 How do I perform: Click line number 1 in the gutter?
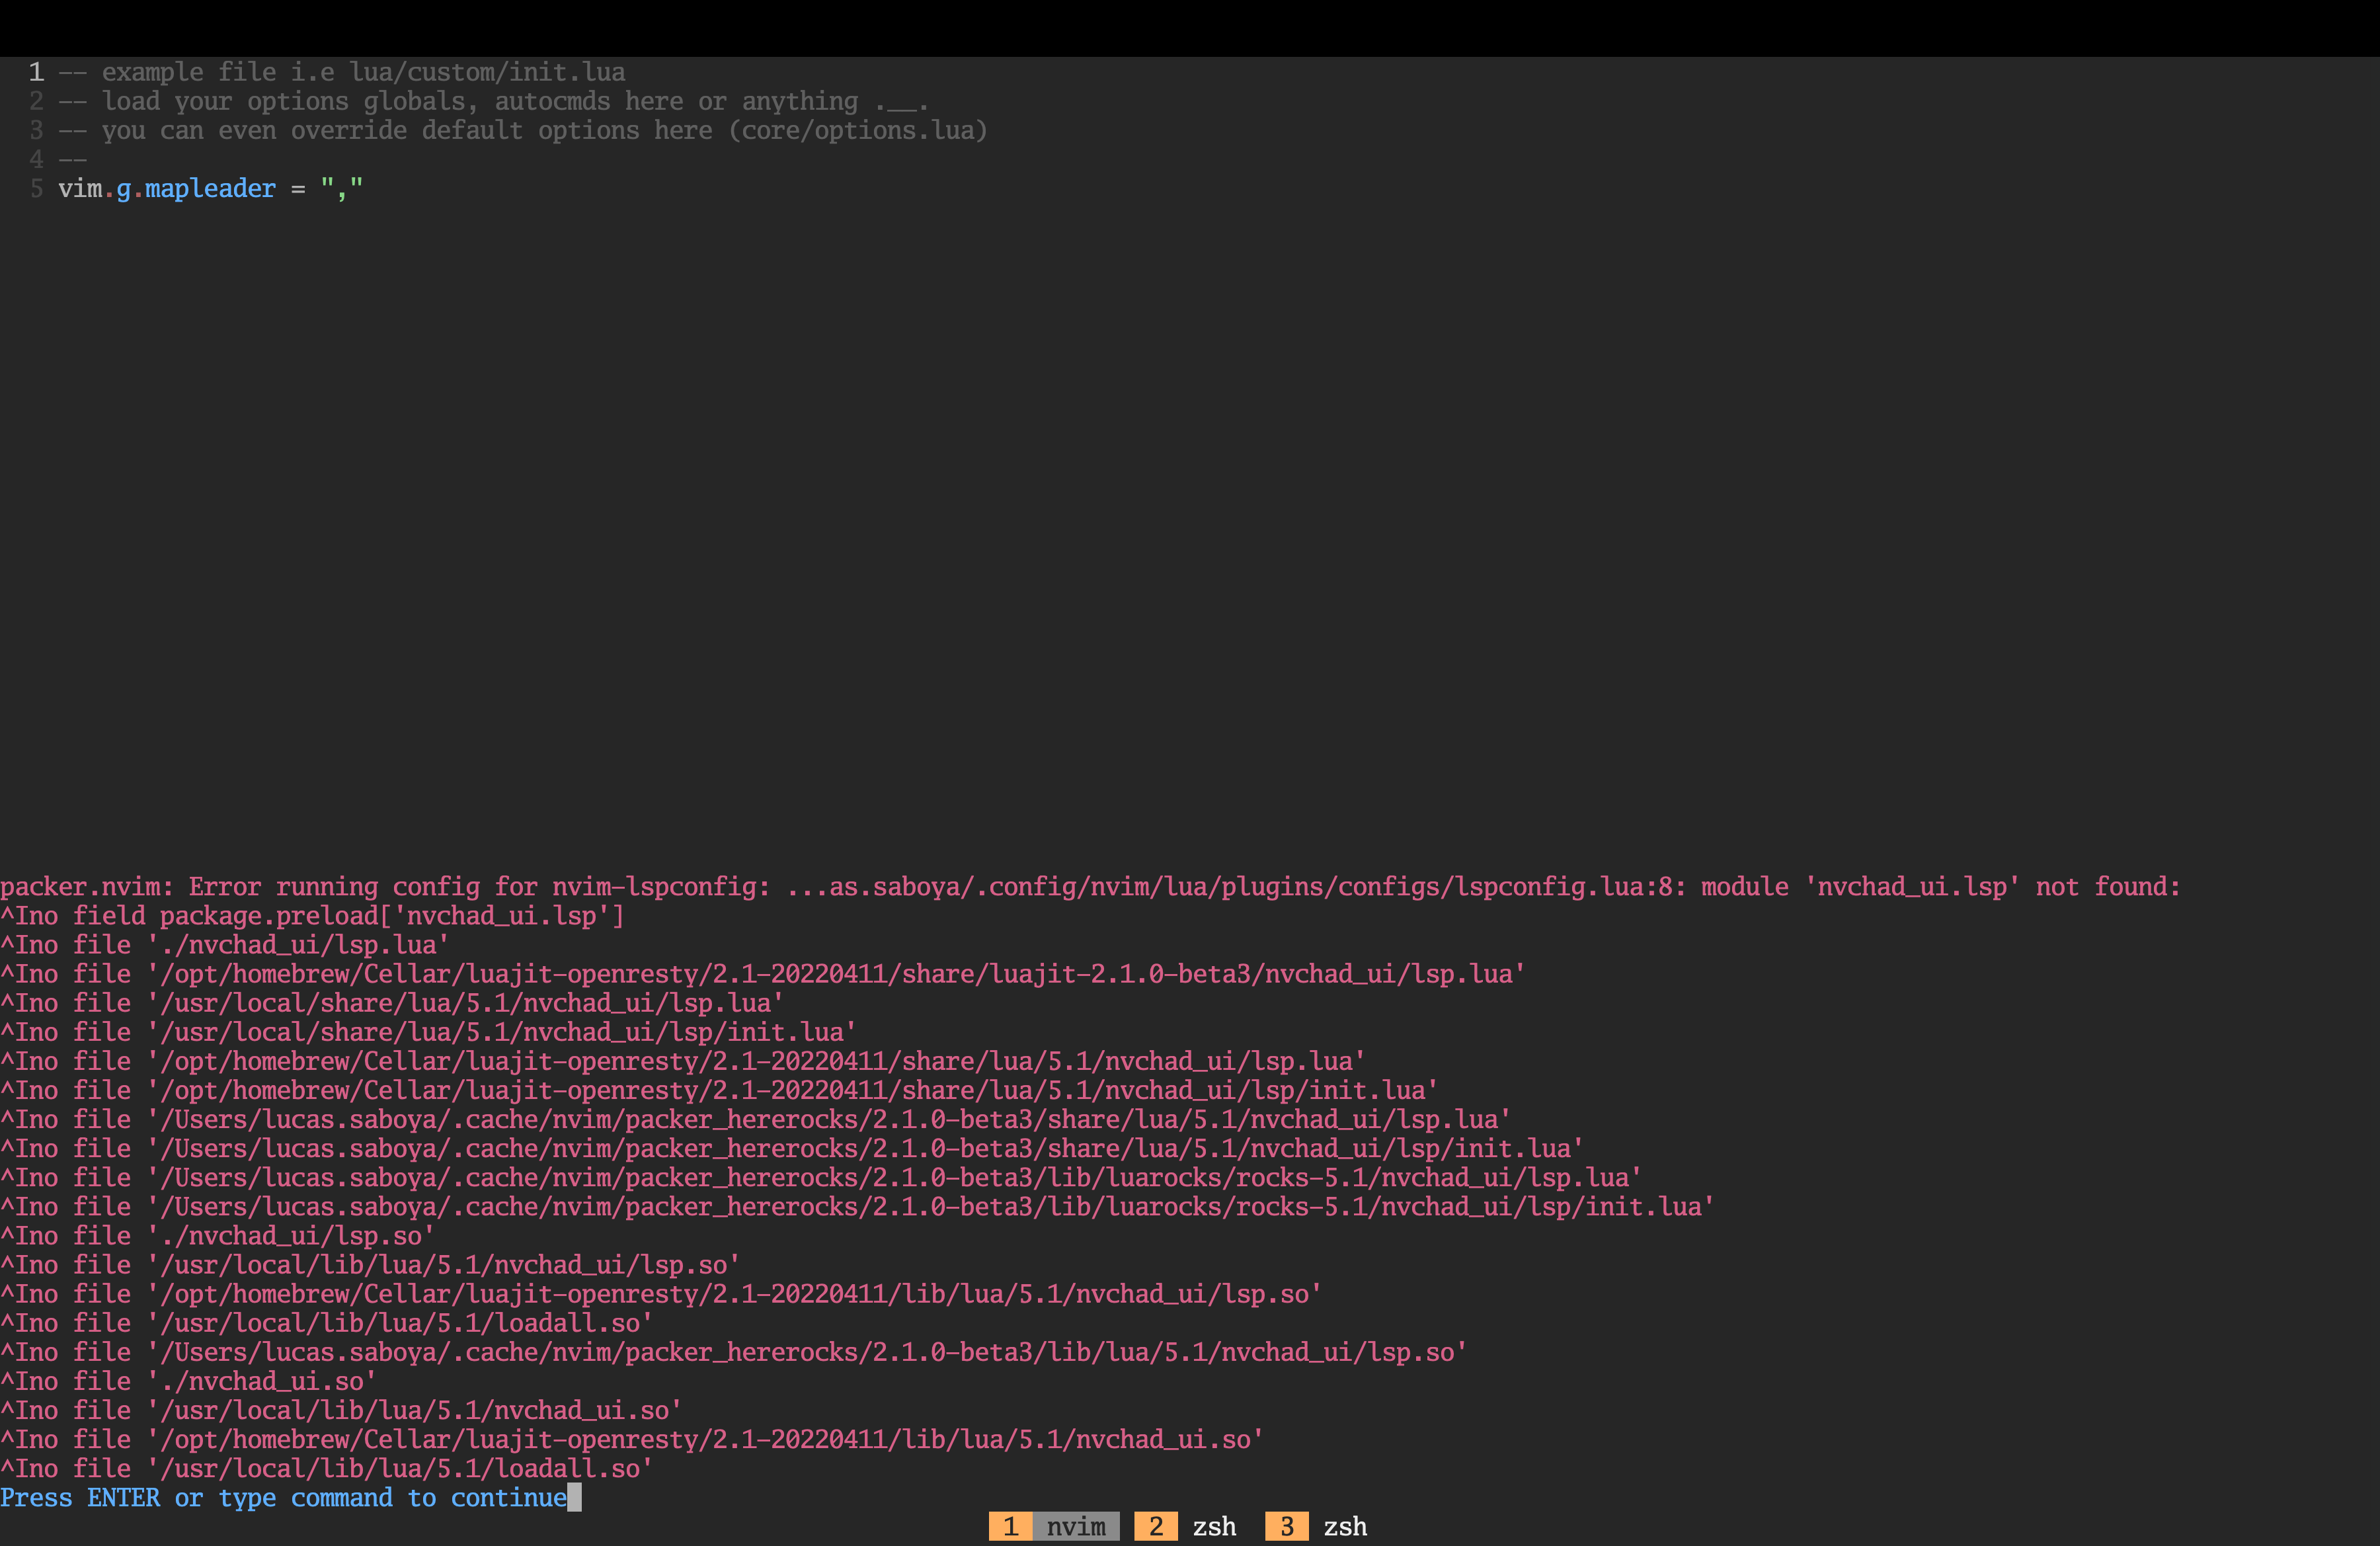[x=36, y=71]
